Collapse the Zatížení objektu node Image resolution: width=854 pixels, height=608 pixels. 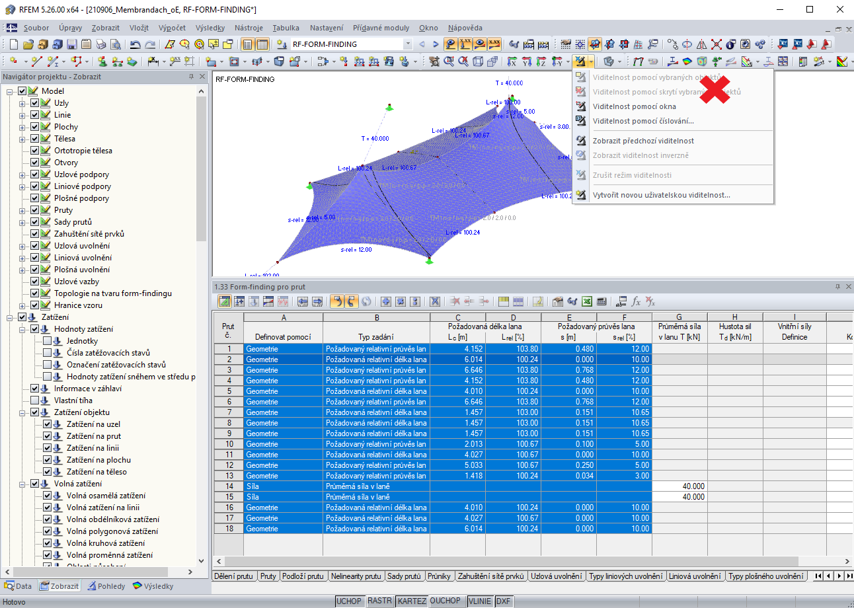22,412
